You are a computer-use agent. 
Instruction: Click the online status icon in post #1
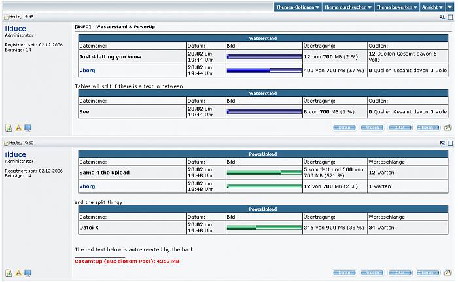(9, 128)
